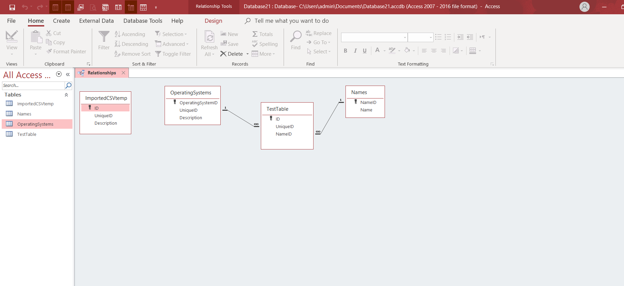Switch to the Database Tools tab
The width and height of the screenshot is (624, 286).
point(143,21)
